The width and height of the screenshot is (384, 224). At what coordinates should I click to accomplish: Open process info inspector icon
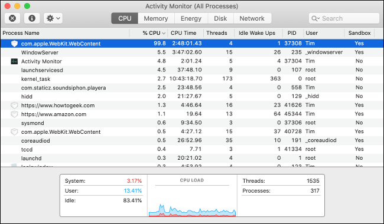32,18
